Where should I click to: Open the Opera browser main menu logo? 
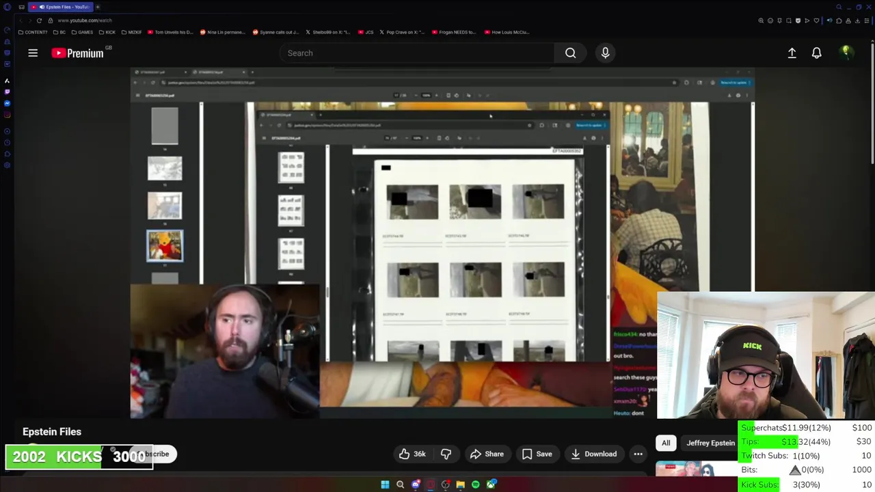[x=8, y=7]
